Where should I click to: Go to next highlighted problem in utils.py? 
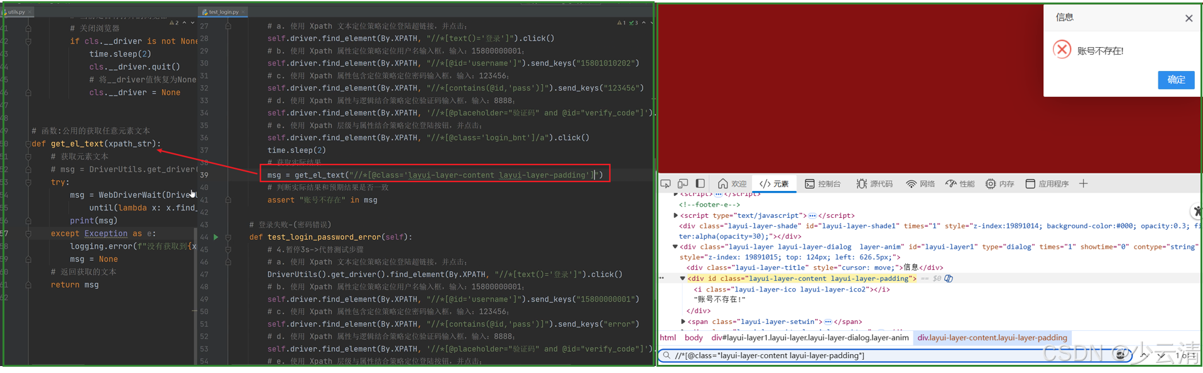tap(193, 23)
